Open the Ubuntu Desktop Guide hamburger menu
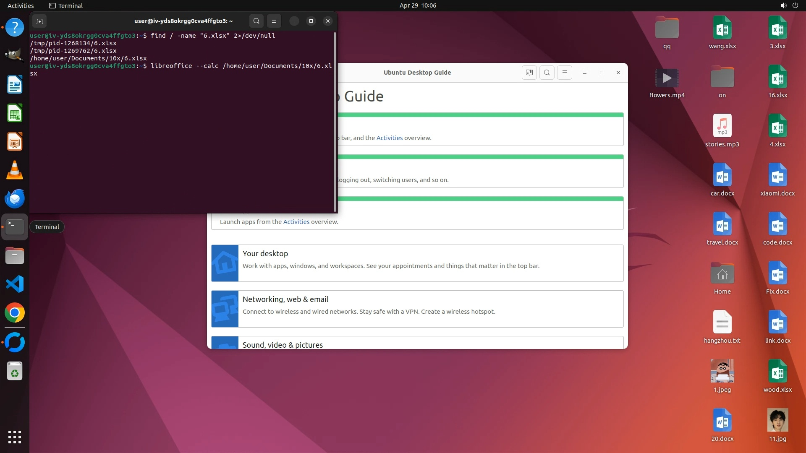This screenshot has width=806, height=453. click(564, 73)
